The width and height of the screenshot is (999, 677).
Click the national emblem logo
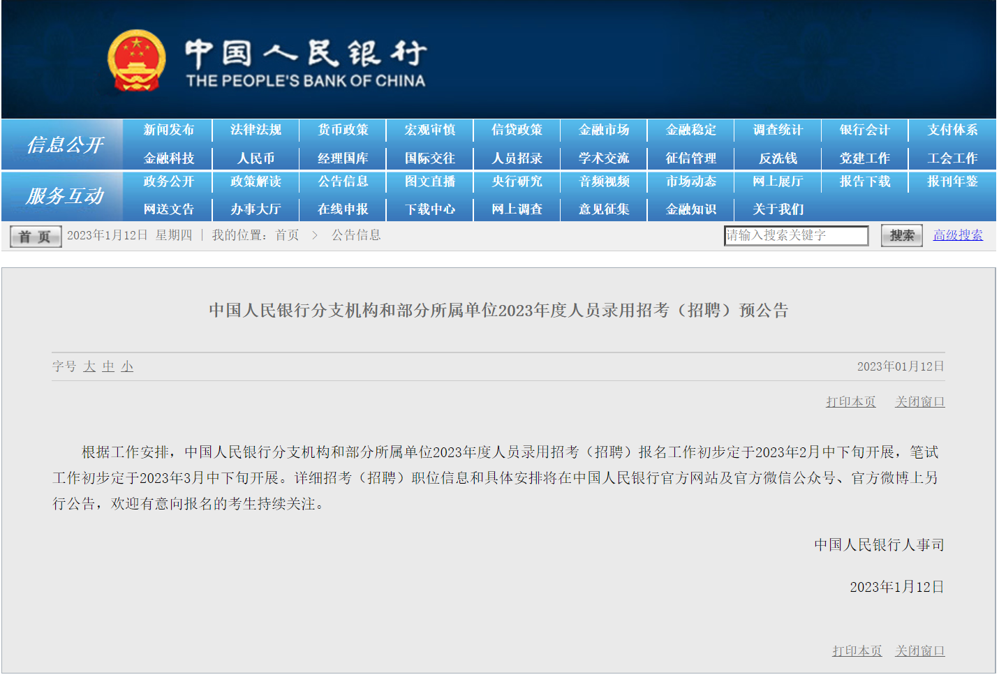click(x=137, y=61)
